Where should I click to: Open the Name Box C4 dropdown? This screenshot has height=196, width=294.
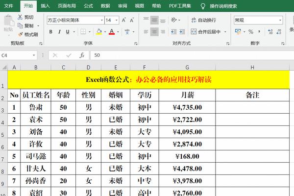point(34,55)
